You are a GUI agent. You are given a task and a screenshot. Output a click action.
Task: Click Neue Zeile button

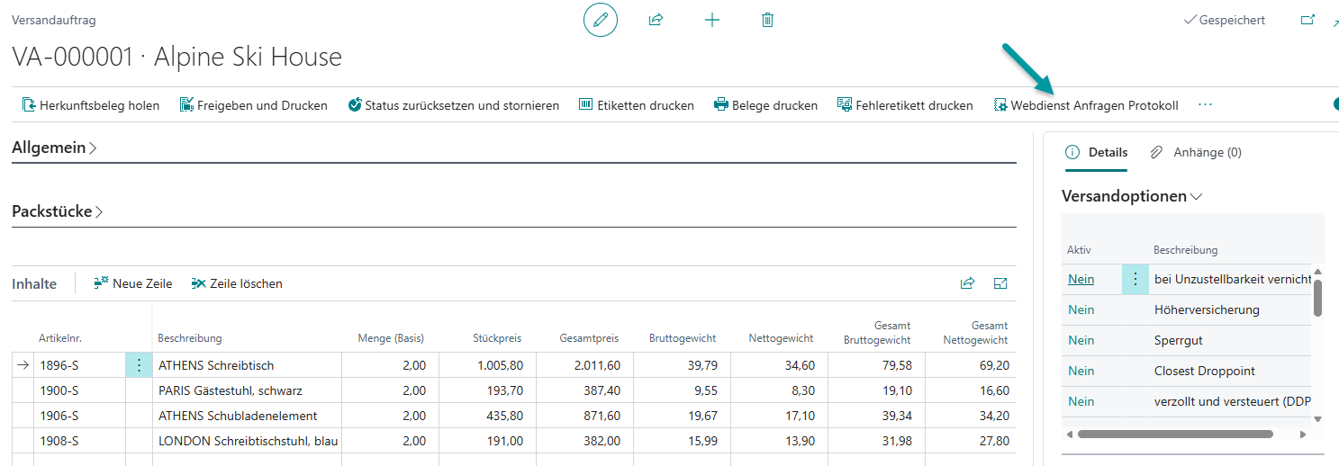pyautogui.click(x=133, y=283)
